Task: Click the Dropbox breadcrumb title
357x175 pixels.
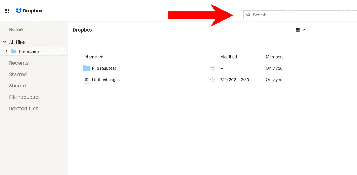Action: pos(83,30)
